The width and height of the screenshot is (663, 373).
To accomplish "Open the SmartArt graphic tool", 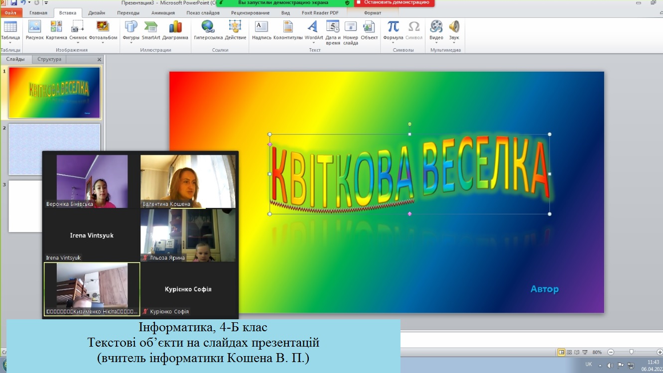I will (150, 27).
